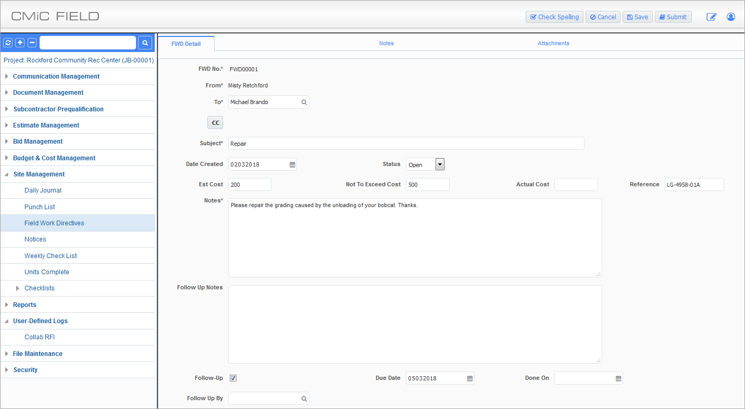Uncheck the Follow-Up checkbox

click(233, 378)
